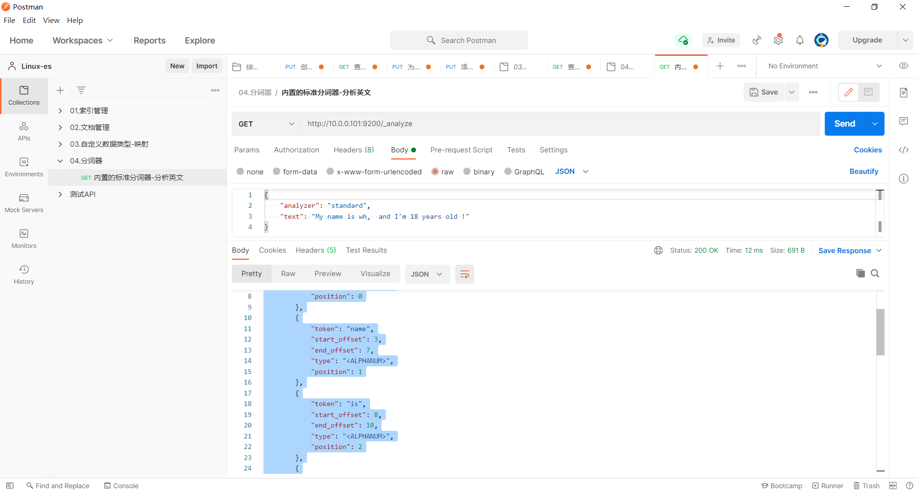The height and width of the screenshot is (492, 918).
Task: Click the Beautify link
Action: click(x=863, y=171)
